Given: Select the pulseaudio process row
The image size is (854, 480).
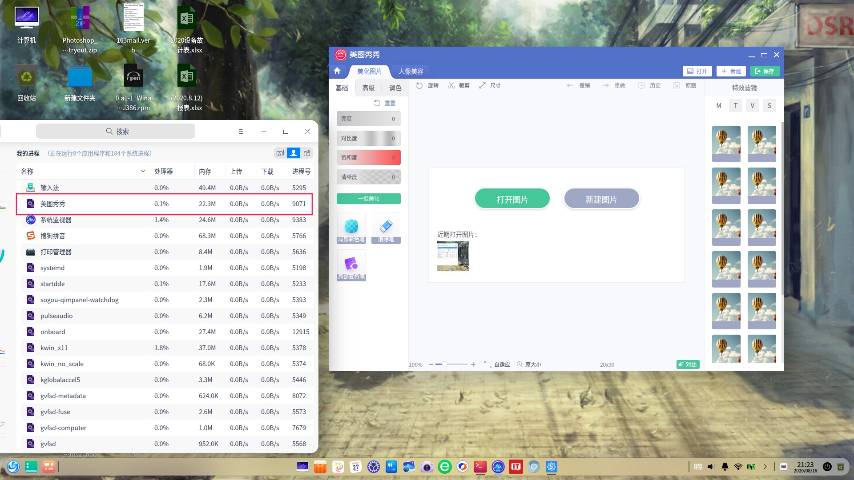Looking at the screenshot, I should tap(167, 316).
